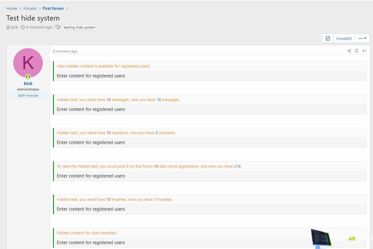Viewport: 373px width, 249px height.
Task: Click the #1 post number link
Action: coord(364,51)
